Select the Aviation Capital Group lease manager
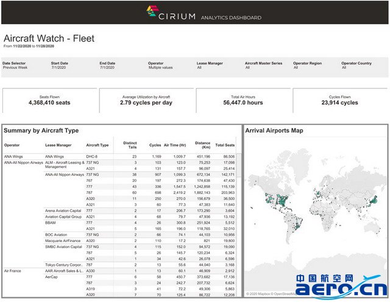390x303 pixels. [63, 217]
